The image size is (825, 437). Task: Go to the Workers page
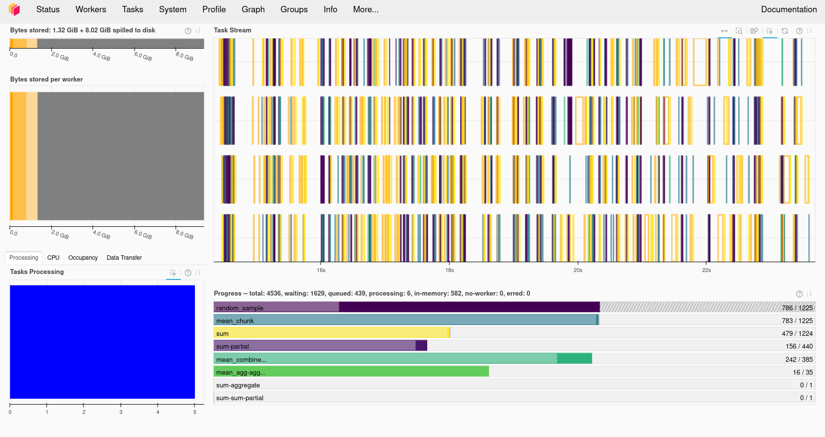pos(91,9)
